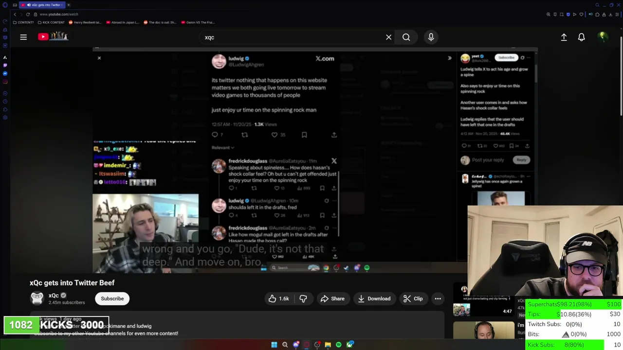Image resolution: width=623 pixels, height=350 pixels.
Task: Create a Clip from the video
Action: coord(413,298)
